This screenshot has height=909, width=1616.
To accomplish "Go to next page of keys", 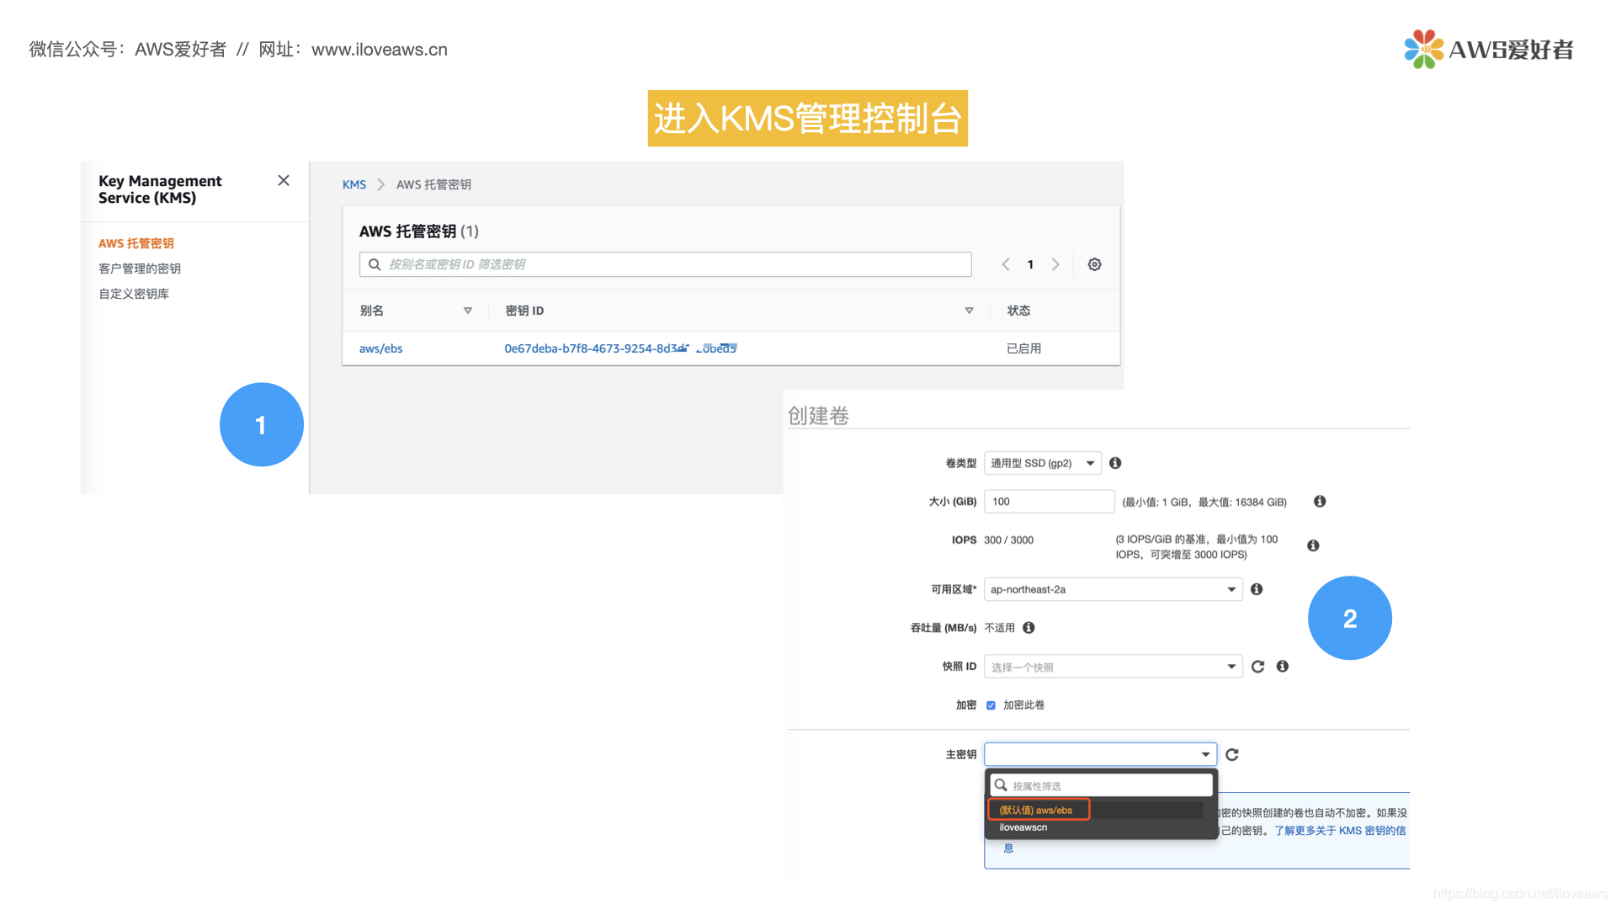I will pyautogui.click(x=1055, y=264).
